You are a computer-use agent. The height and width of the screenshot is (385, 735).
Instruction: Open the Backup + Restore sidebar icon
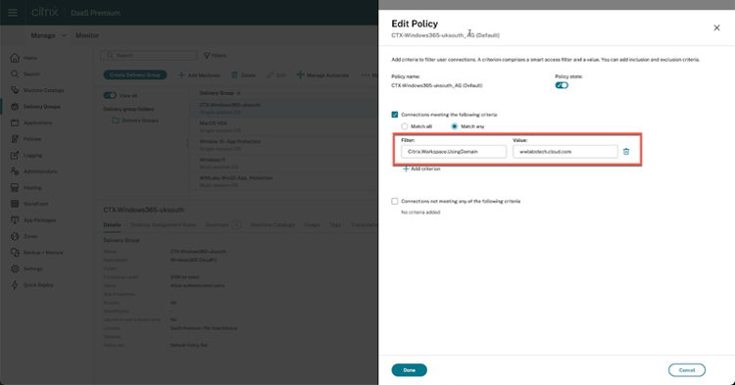point(15,253)
